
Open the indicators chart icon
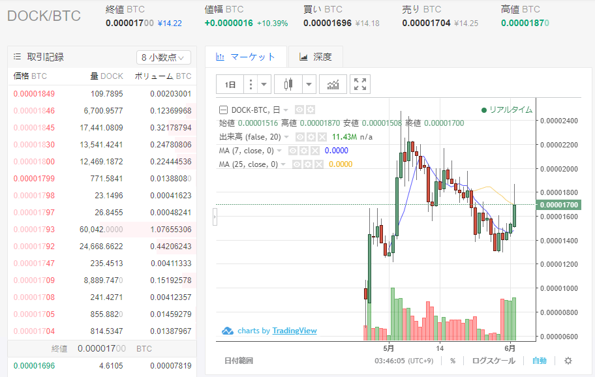tap(333, 84)
